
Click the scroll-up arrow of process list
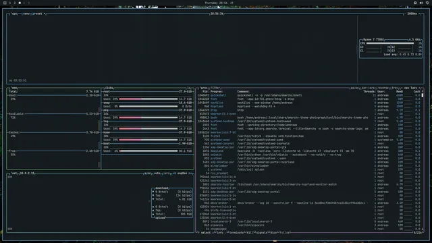coord(423,92)
